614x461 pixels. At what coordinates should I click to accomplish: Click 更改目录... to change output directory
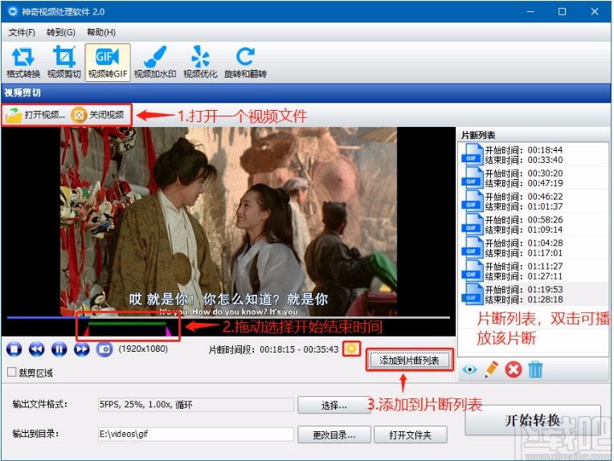(334, 434)
